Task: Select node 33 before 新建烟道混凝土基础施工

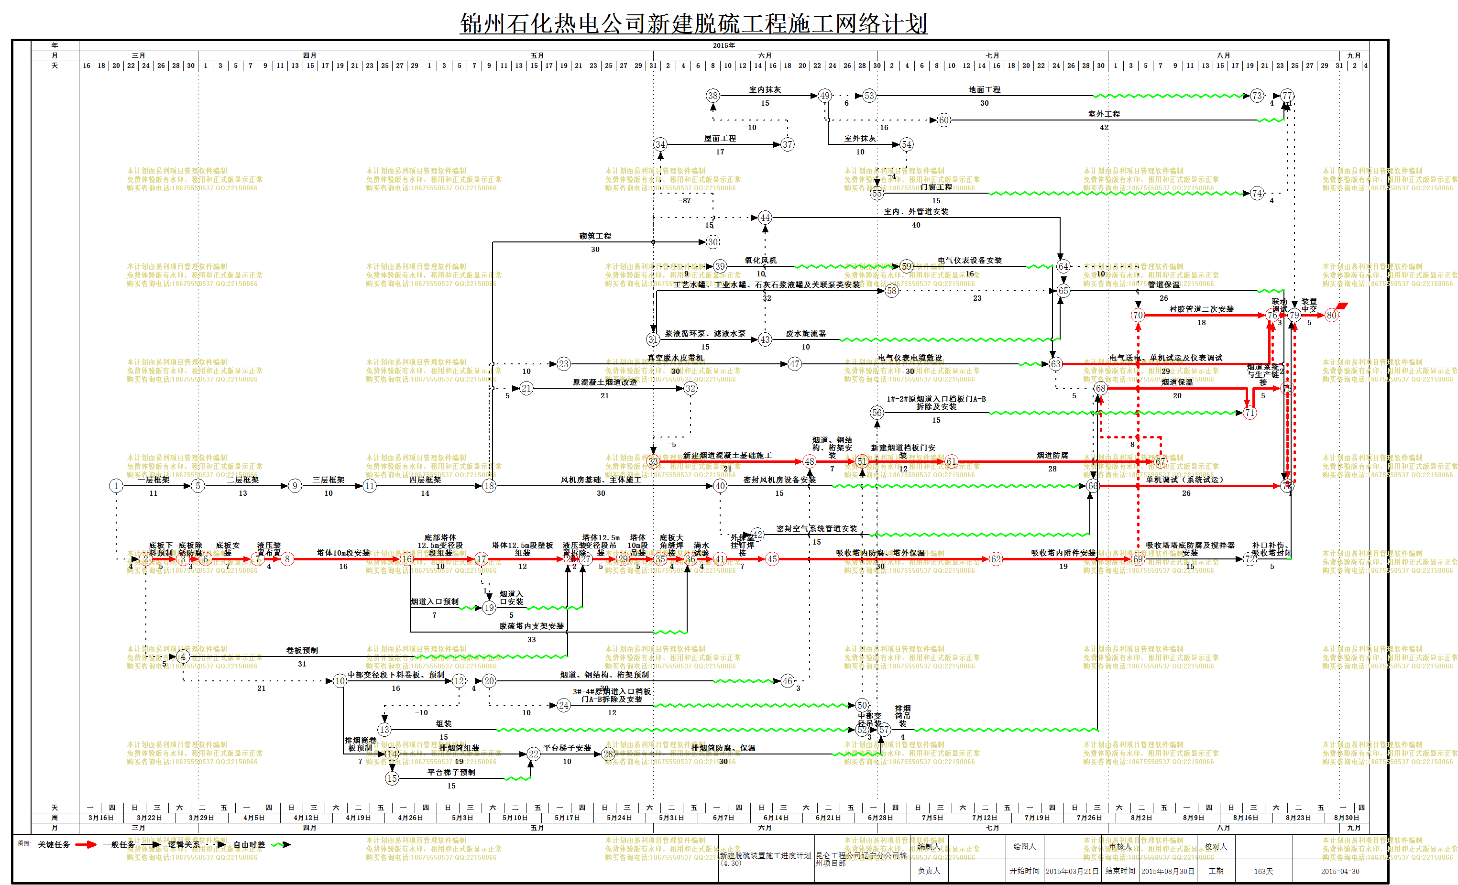Action: point(653,461)
